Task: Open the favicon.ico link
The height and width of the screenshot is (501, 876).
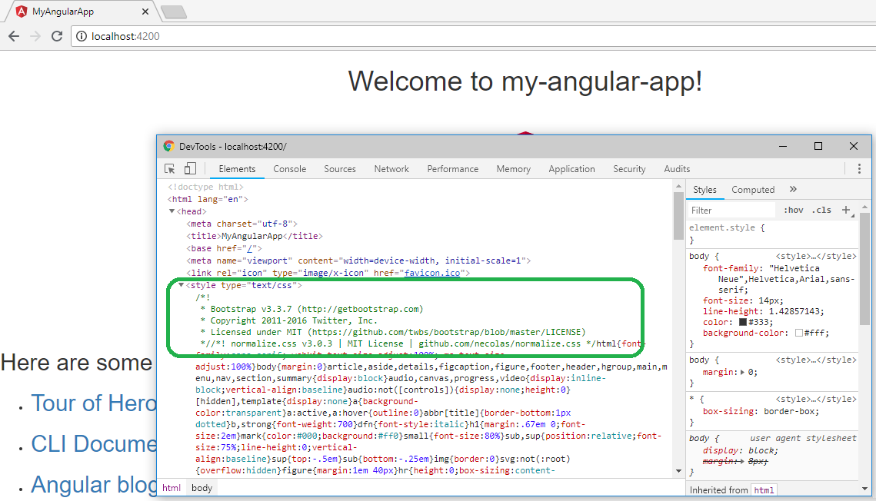Action: click(x=432, y=273)
